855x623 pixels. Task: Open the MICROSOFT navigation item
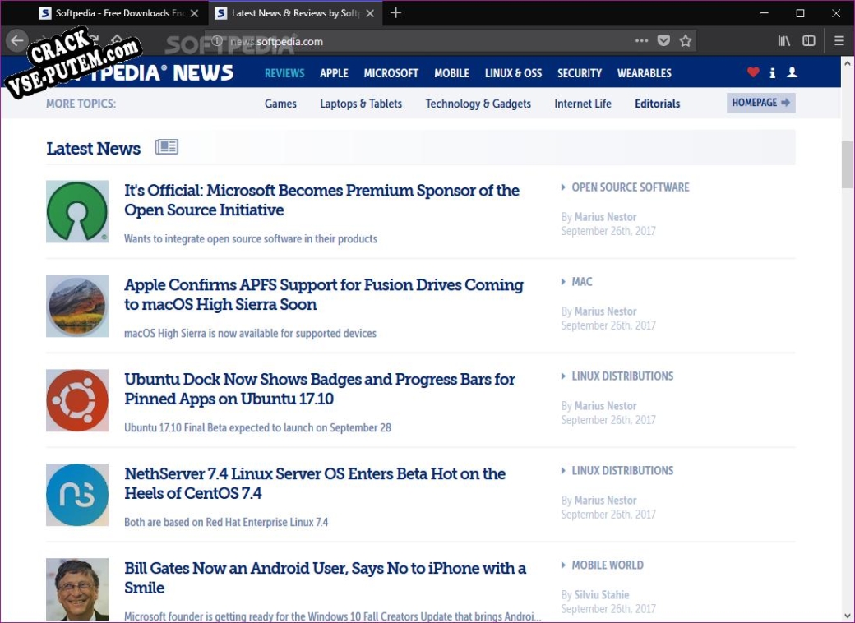(x=391, y=73)
